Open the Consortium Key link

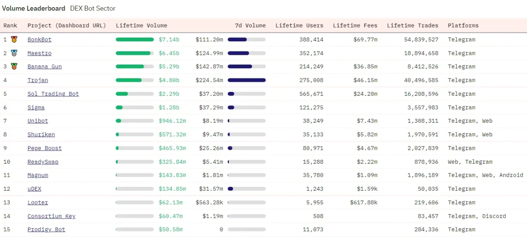[x=51, y=216]
